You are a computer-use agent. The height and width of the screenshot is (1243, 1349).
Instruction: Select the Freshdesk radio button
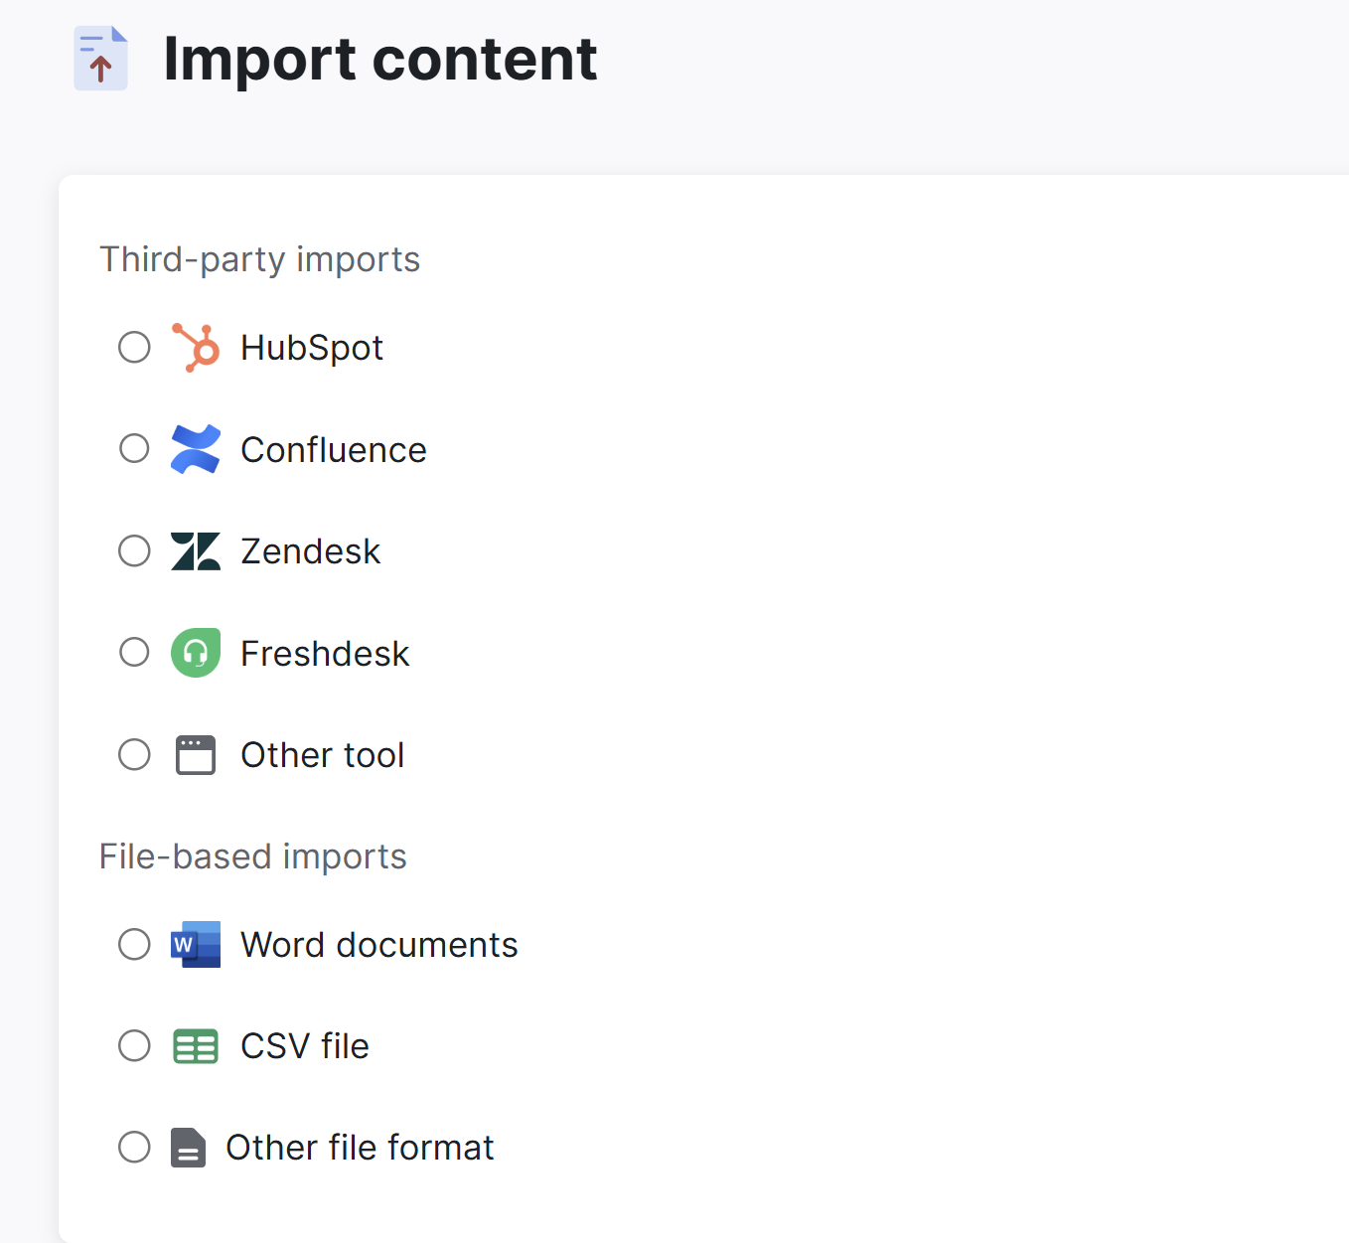point(134,653)
